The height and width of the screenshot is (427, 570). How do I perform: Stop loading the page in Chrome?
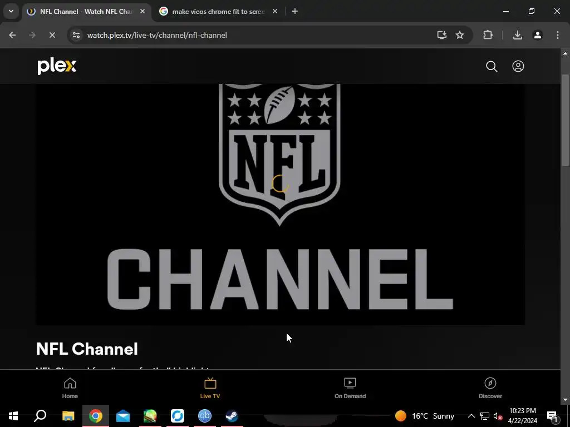pyautogui.click(x=52, y=35)
